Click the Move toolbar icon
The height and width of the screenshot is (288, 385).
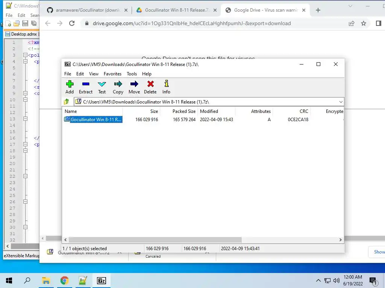point(134,87)
